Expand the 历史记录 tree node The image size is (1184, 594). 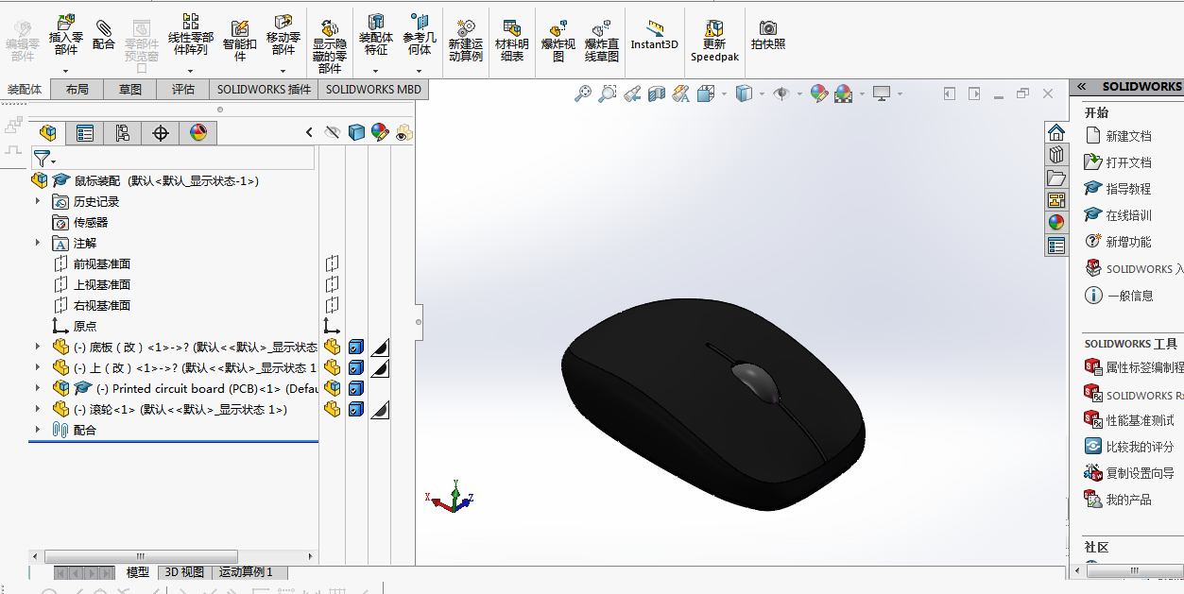click(x=38, y=201)
